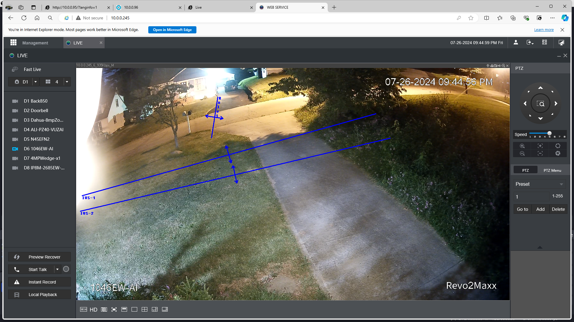Image resolution: width=574 pixels, height=322 pixels.
Task: Switch to four-view split layout icon
Action: (144, 309)
